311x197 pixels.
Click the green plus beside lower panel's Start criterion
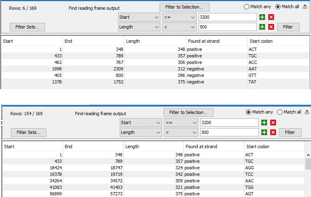point(264,123)
